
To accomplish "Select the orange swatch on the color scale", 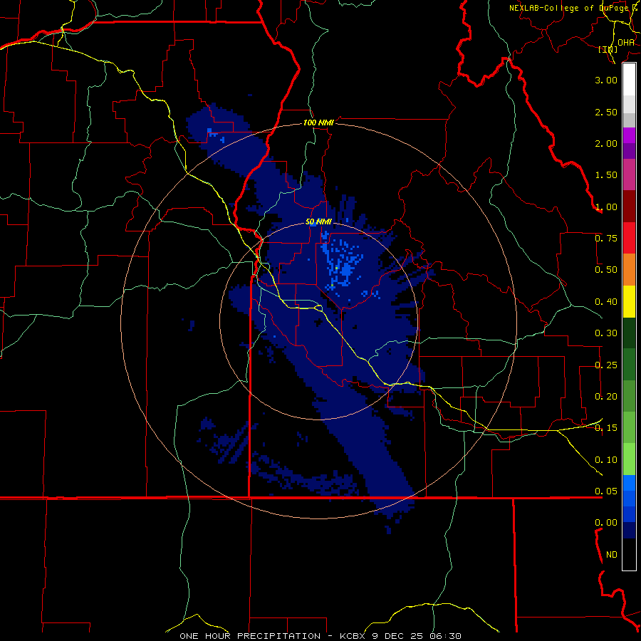I will (x=629, y=270).
